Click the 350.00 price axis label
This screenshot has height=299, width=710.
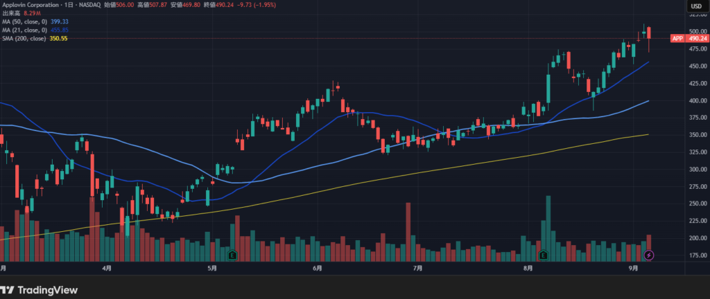point(698,135)
